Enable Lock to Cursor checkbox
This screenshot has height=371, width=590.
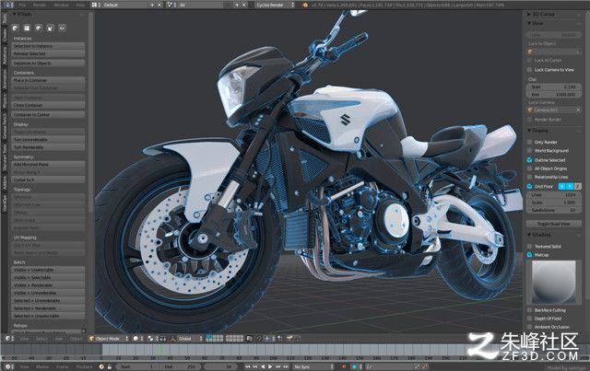click(x=529, y=60)
